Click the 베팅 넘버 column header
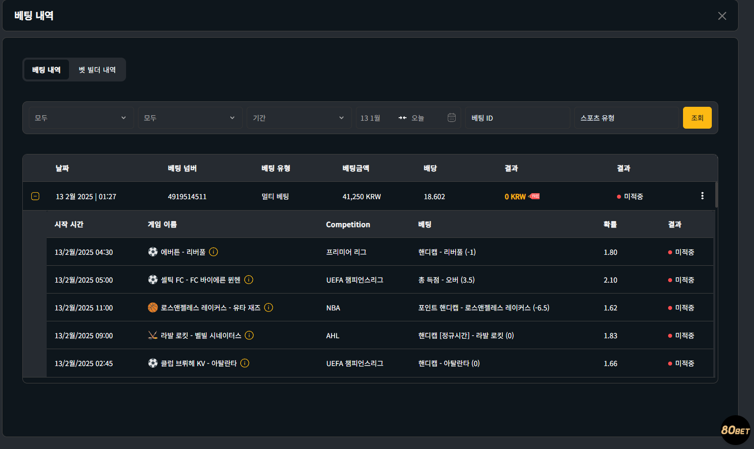 coord(182,168)
